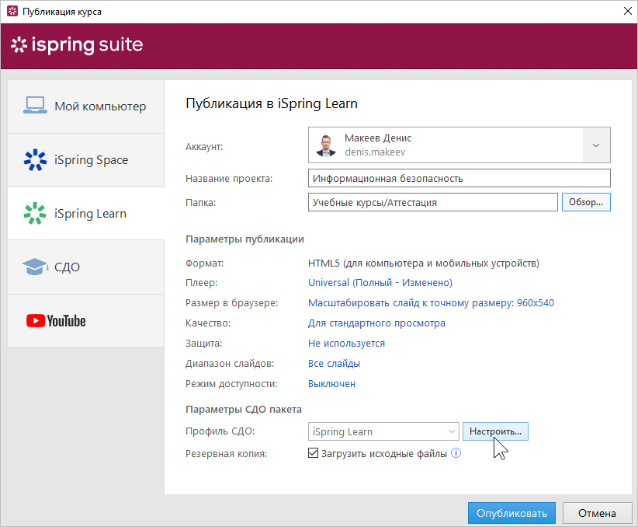Toggle the Загрузить исходные файлы checkbox
This screenshot has width=638, height=527.
click(x=313, y=453)
